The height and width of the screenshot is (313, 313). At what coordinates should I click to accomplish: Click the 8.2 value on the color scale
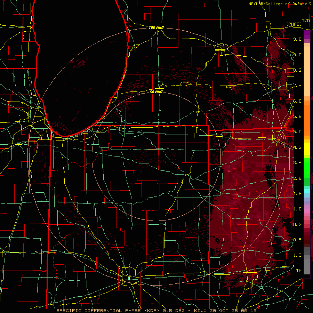(297, 70)
